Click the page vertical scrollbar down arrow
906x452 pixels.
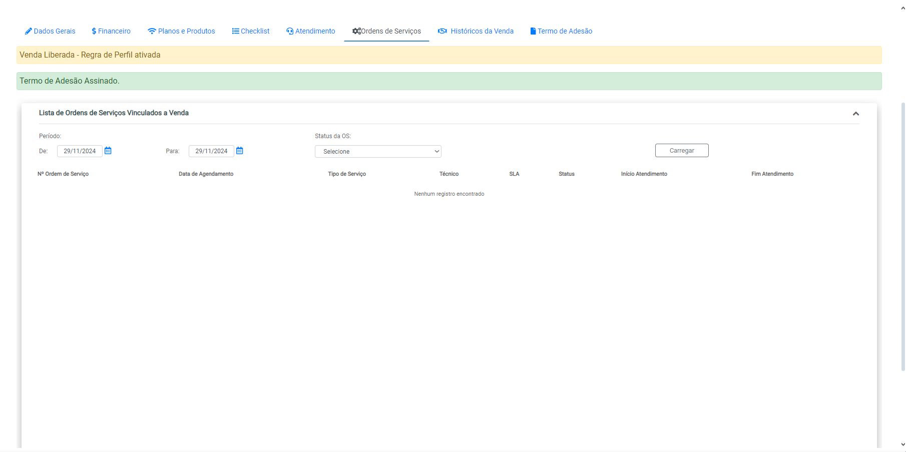tap(902, 444)
